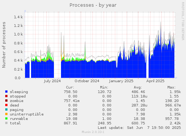Click the 1.0 k y-axis label

(18, 34)
